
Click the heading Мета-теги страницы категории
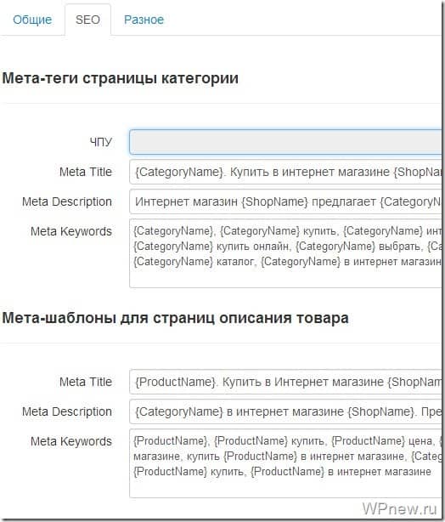click(x=121, y=78)
